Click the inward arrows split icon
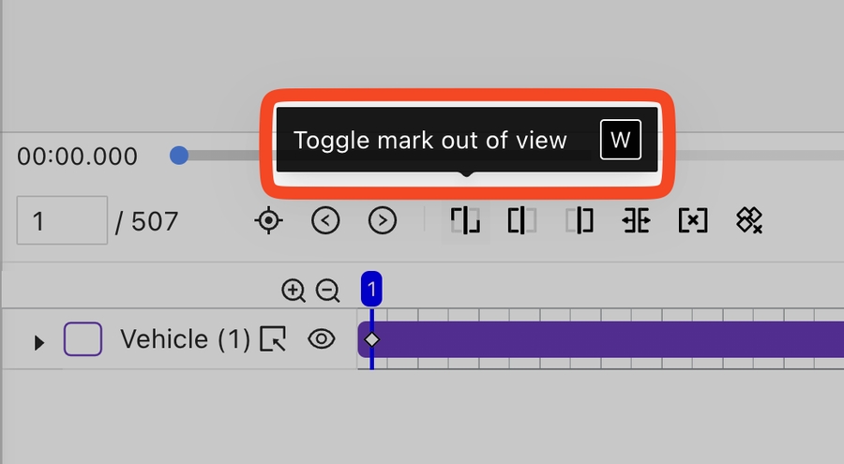Viewport: 844px width, 464px height. [x=636, y=221]
